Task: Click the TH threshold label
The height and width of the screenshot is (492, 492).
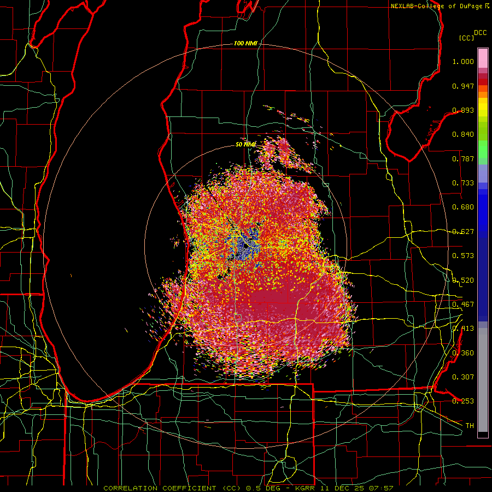Action: click(470, 426)
